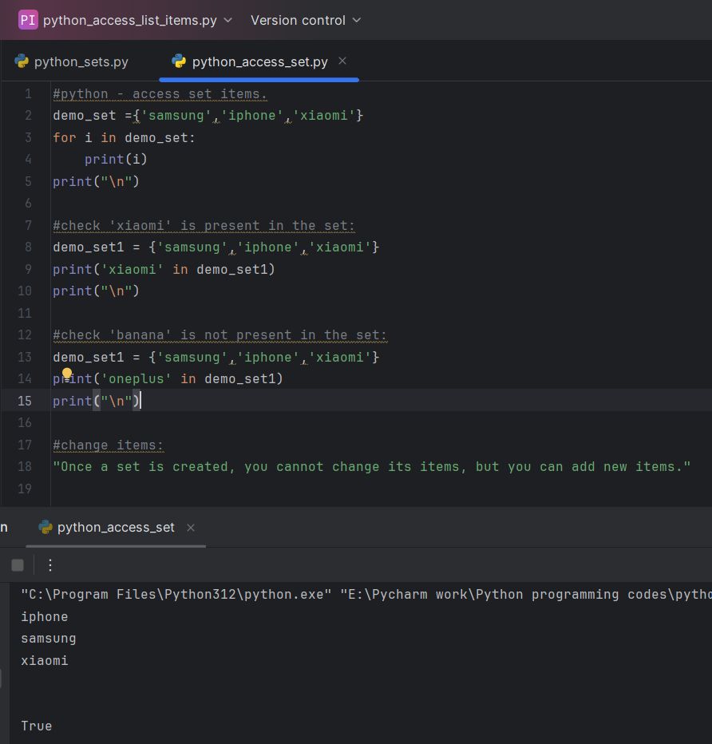Open the three-dot more options menu

[50, 565]
